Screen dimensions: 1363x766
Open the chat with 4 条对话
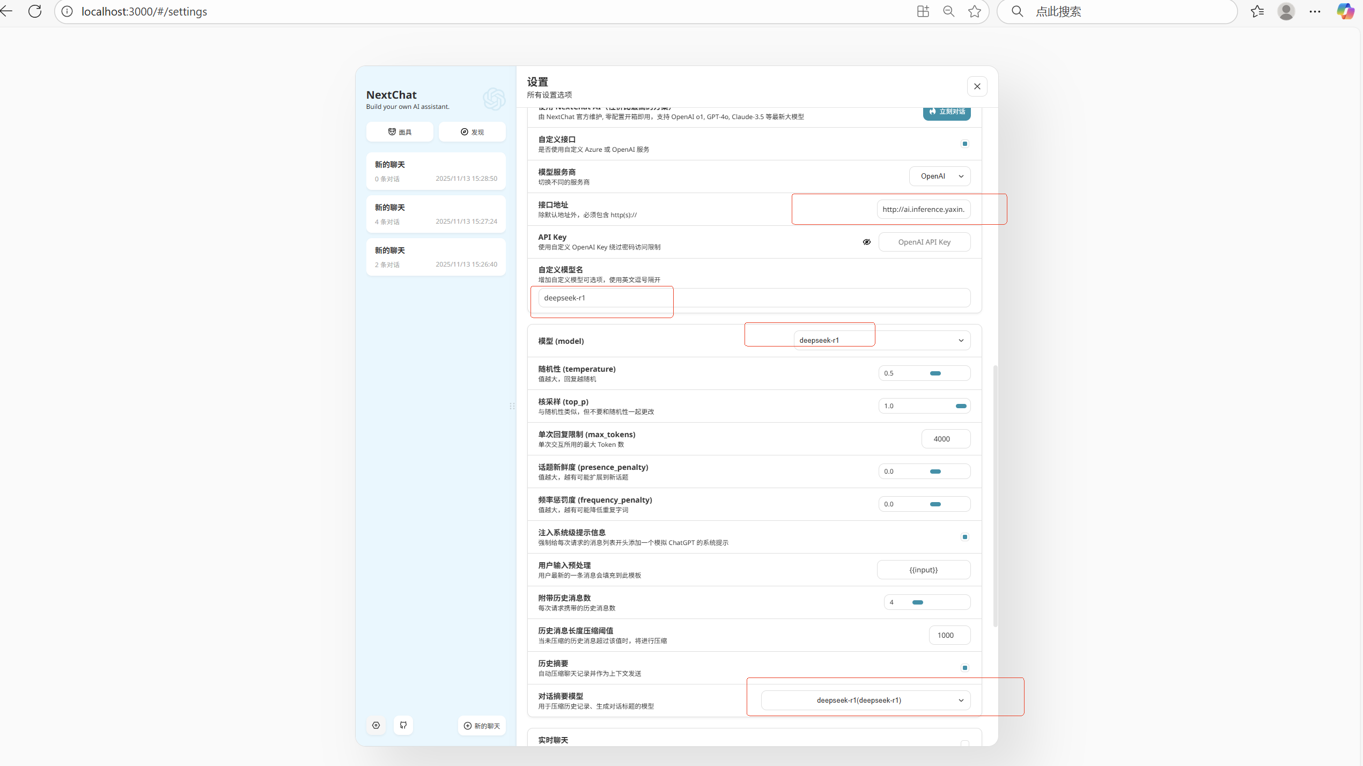436,214
